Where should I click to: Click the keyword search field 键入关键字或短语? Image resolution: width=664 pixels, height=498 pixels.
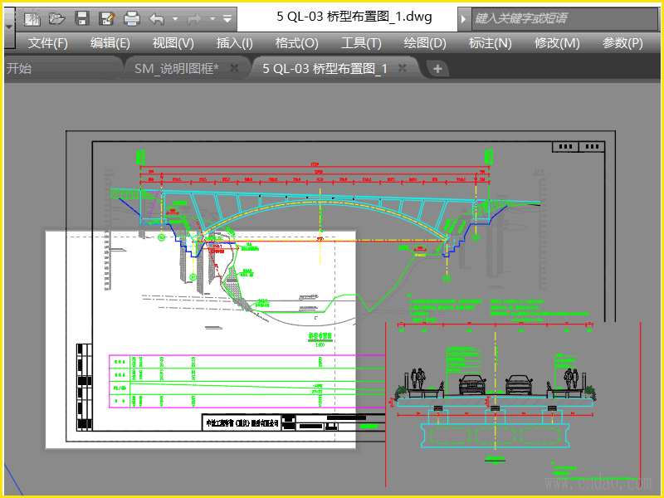coord(564,18)
